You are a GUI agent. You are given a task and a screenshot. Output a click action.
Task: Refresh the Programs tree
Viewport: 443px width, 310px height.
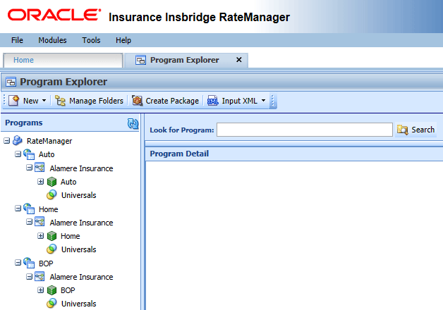click(133, 123)
